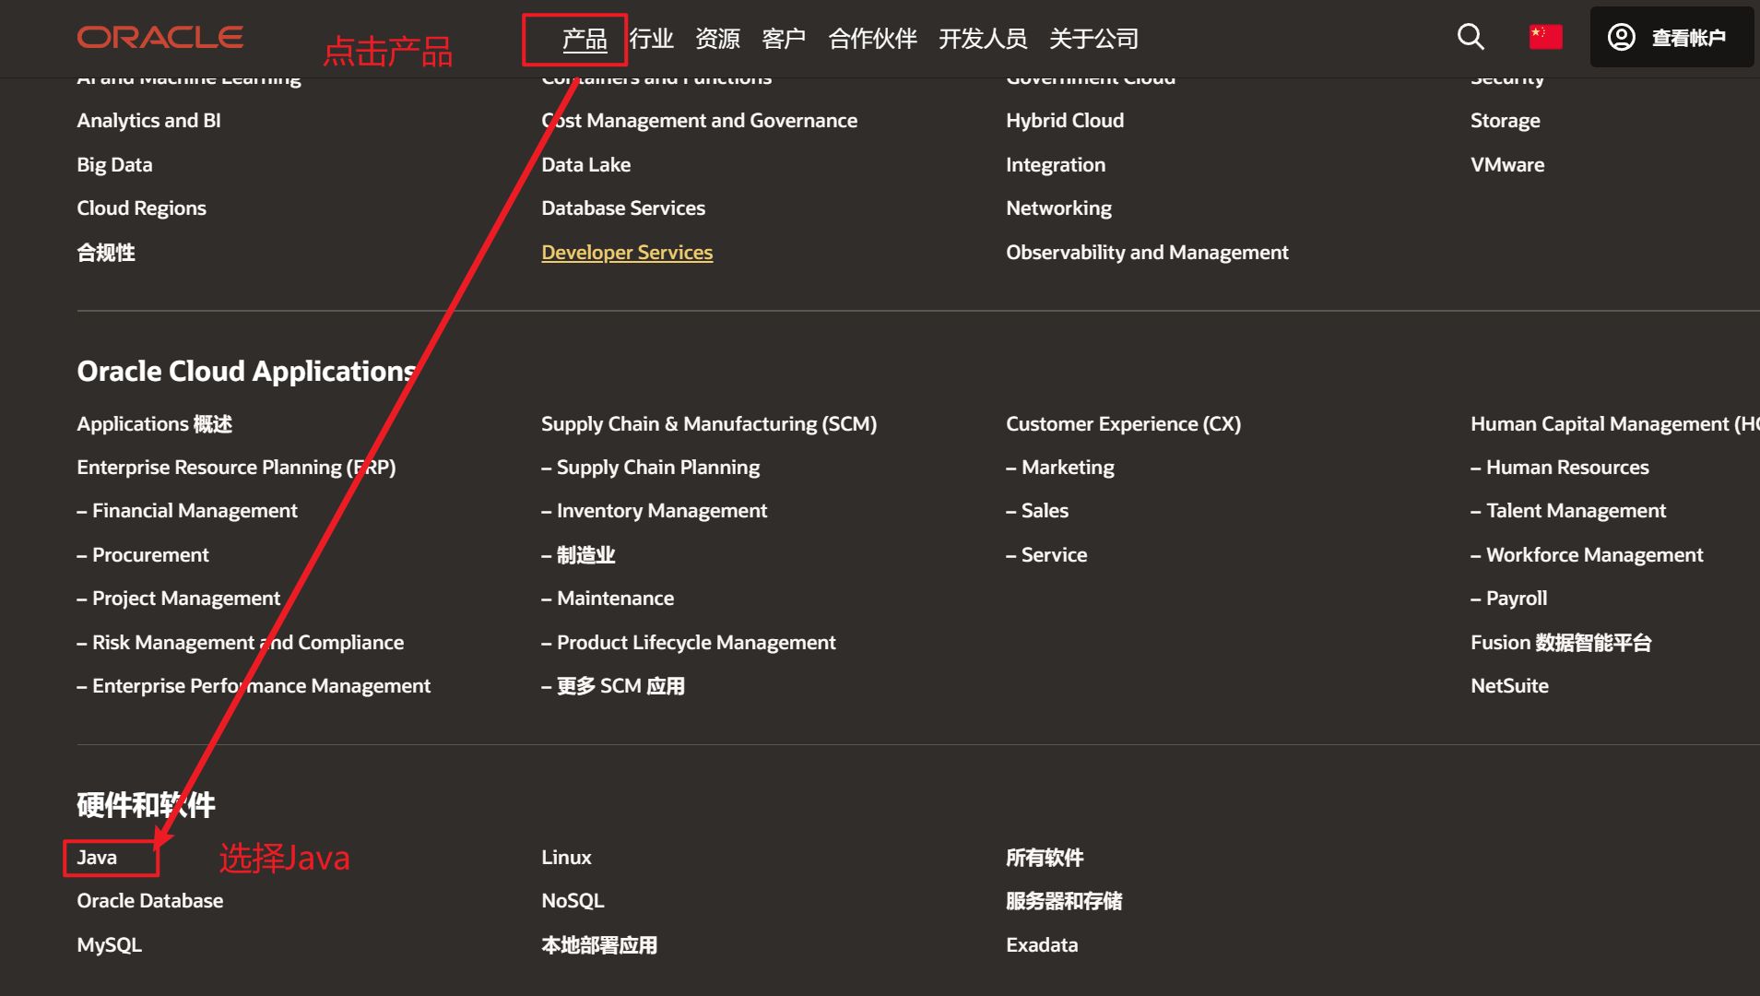Viewport: 1760px width, 996px height.
Task: Go to Risk Management and Compliance
Action: pyautogui.click(x=241, y=643)
